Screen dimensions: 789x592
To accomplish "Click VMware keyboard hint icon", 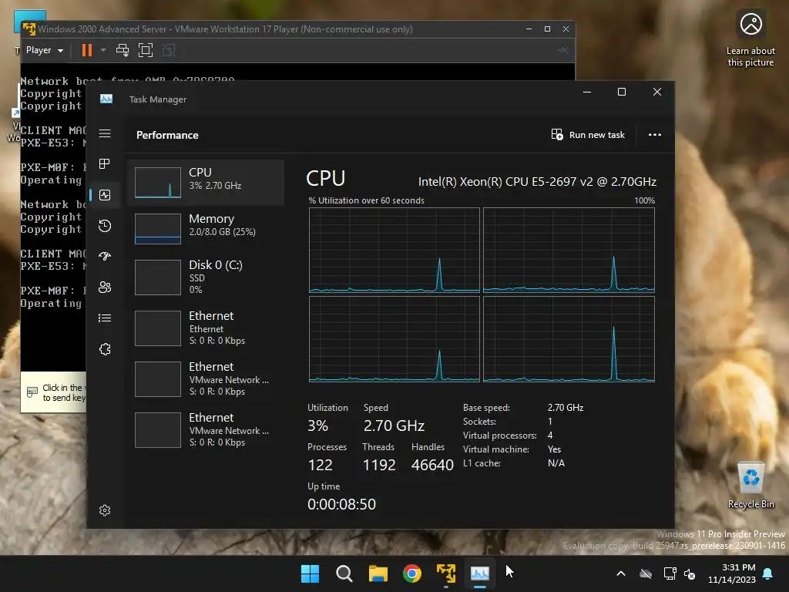I will (32, 391).
